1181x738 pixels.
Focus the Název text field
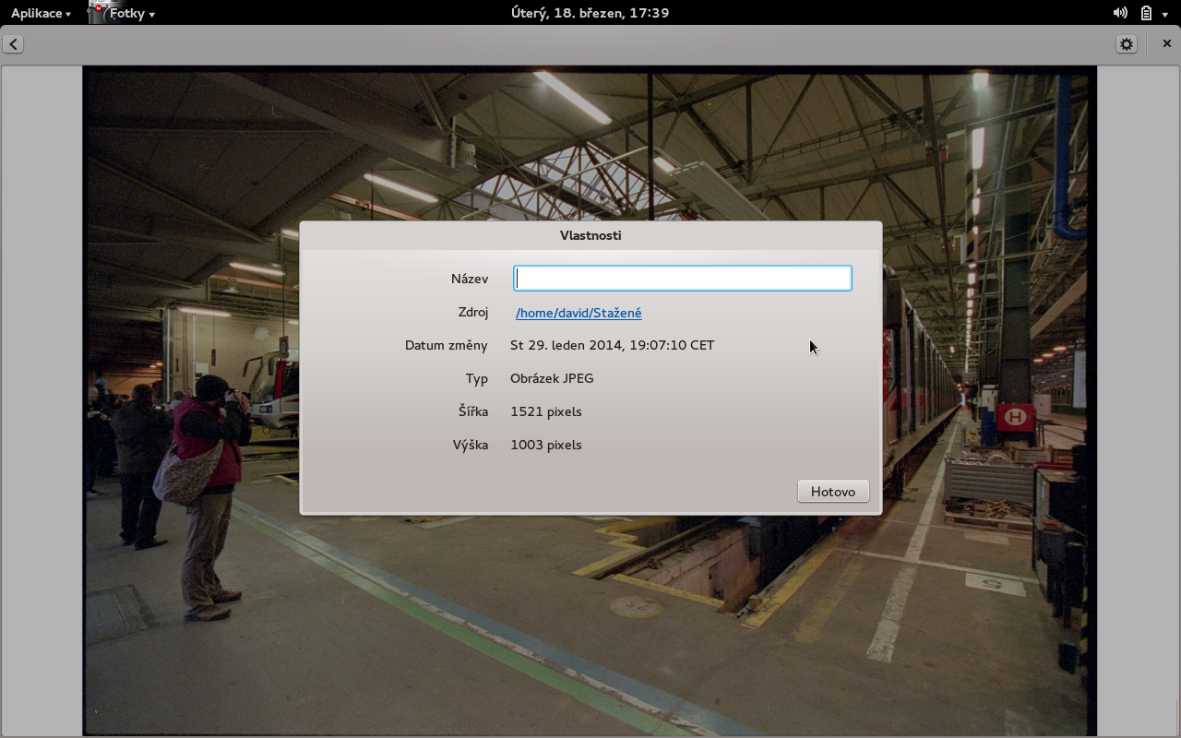pos(683,279)
